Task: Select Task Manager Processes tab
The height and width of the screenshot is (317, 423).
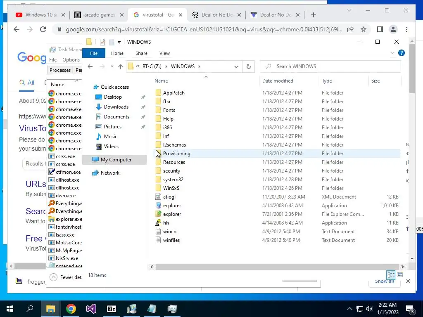Action: tap(60, 70)
